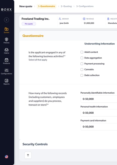Click the Industry building icon
This screenshot has width=117, height=165.
(x=108, y=19)
